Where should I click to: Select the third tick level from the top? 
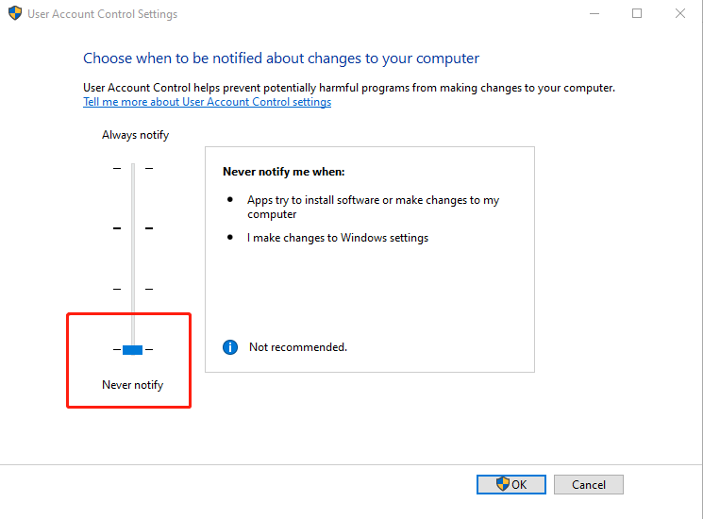[133, 289]
